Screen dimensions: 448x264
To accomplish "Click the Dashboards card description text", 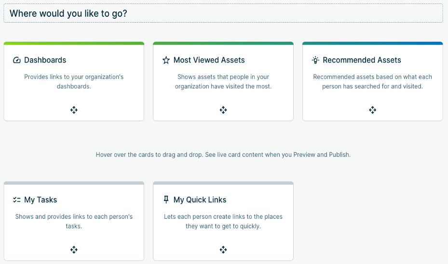I will tap(74, 82).
